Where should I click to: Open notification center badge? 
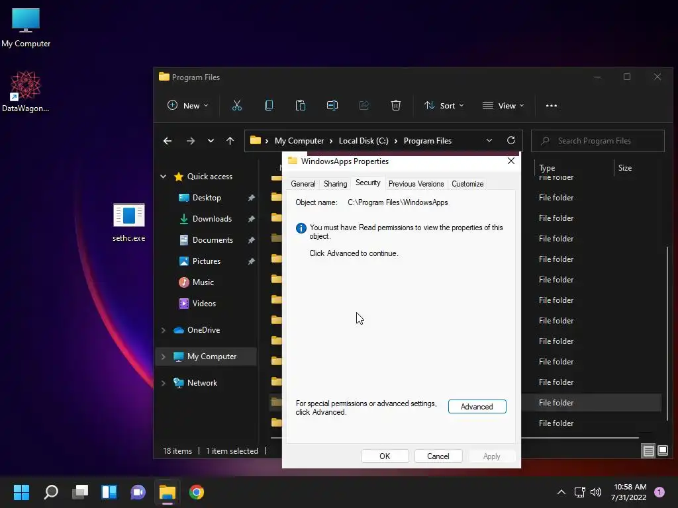tap(659, 492)
